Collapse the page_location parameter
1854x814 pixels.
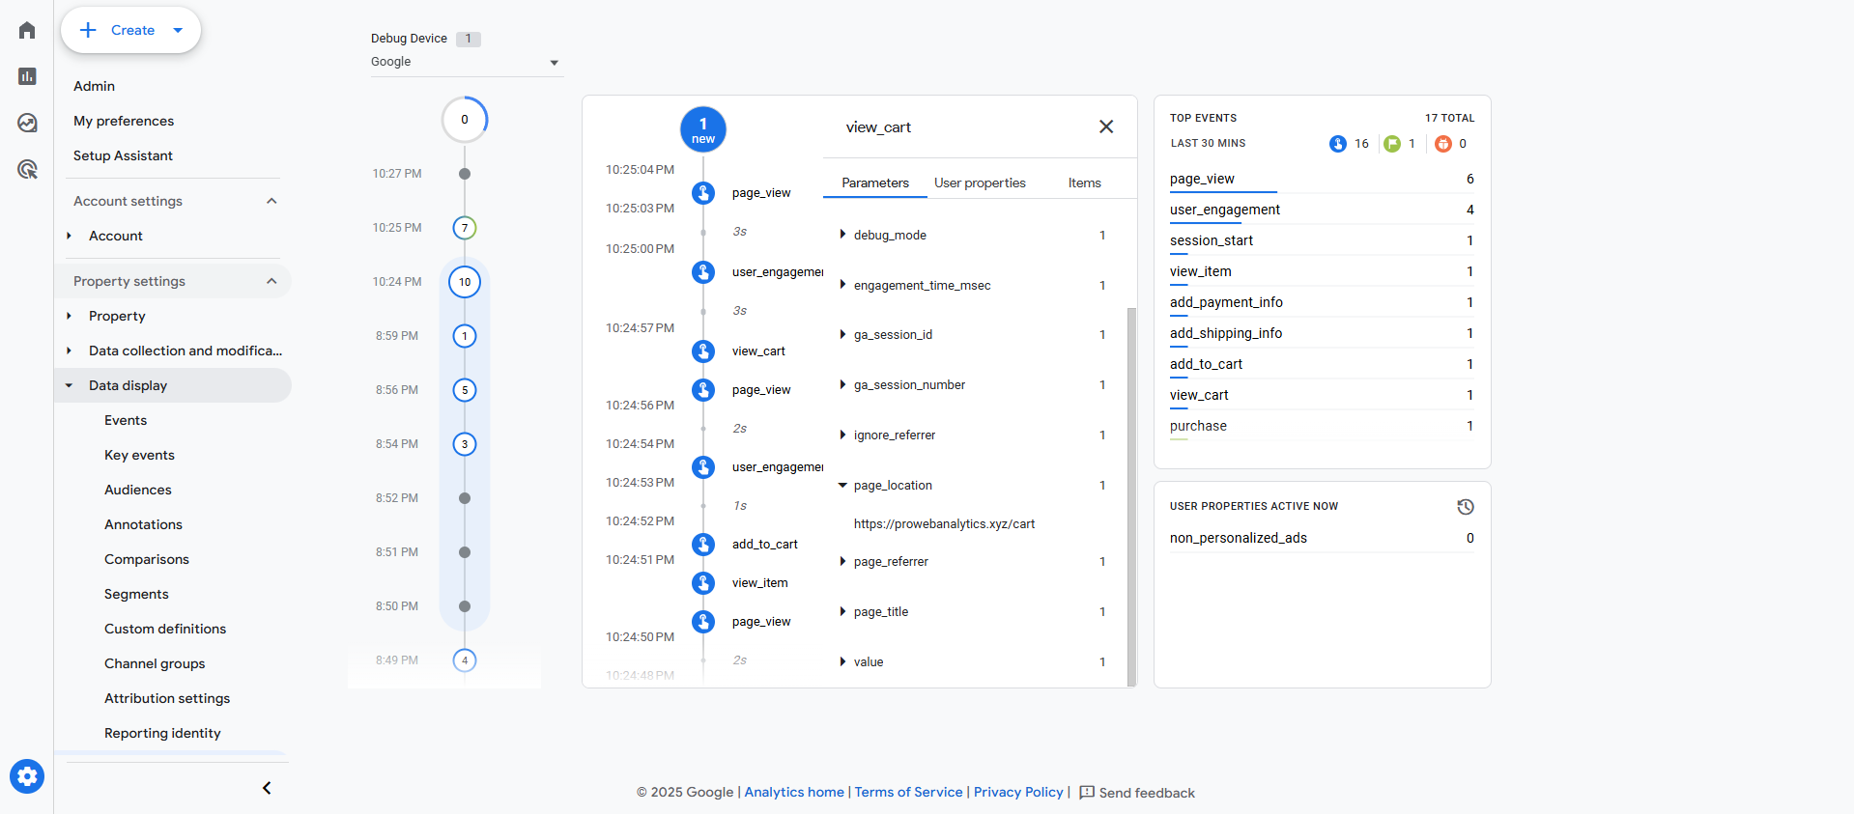(x=842, y=486)
